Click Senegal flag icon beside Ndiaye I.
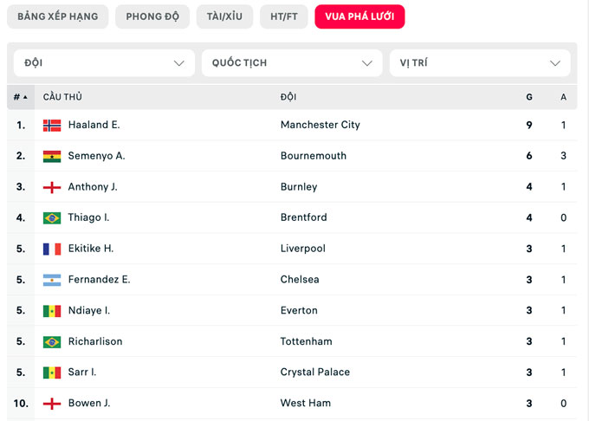This screenshot has height=421, width=589. pos(52,311)
